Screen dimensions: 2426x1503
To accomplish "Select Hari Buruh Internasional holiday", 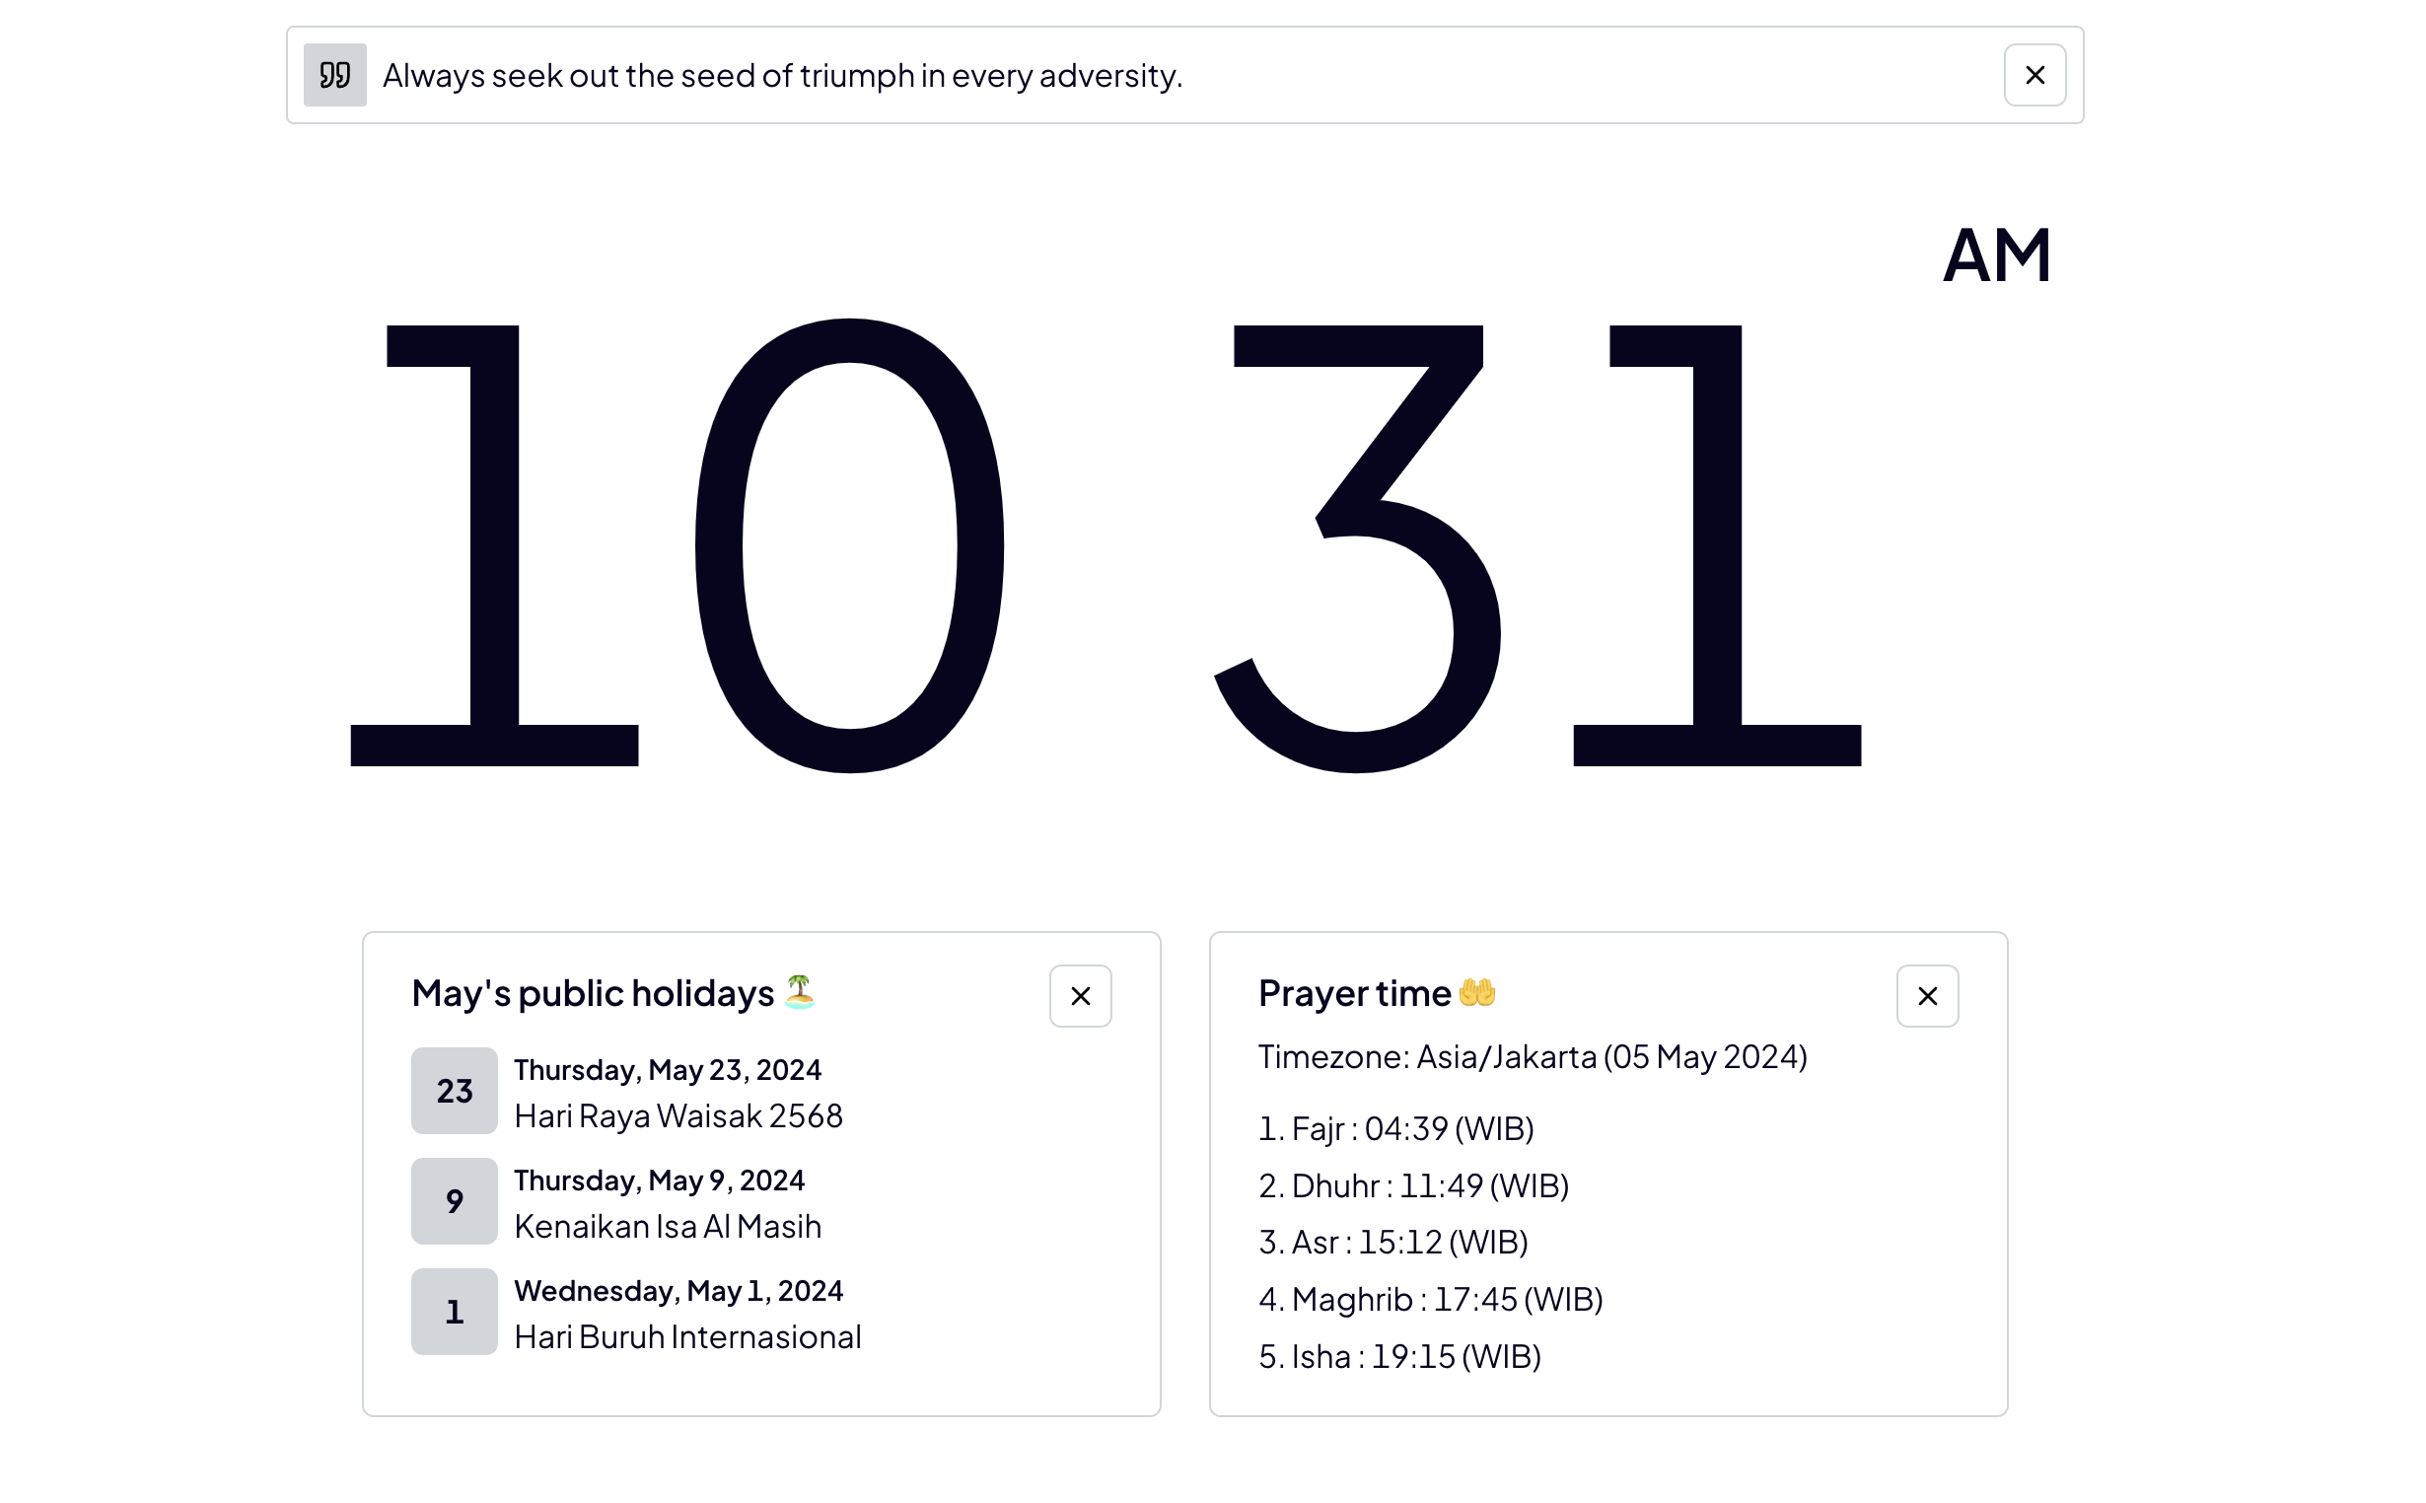I will point(686,1336).
